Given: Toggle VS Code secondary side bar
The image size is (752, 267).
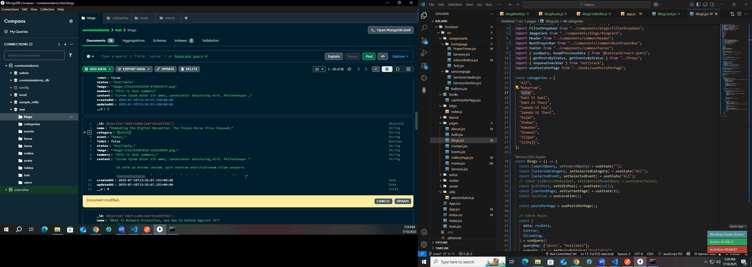Looking at the screenshot, I should (712, 5).
